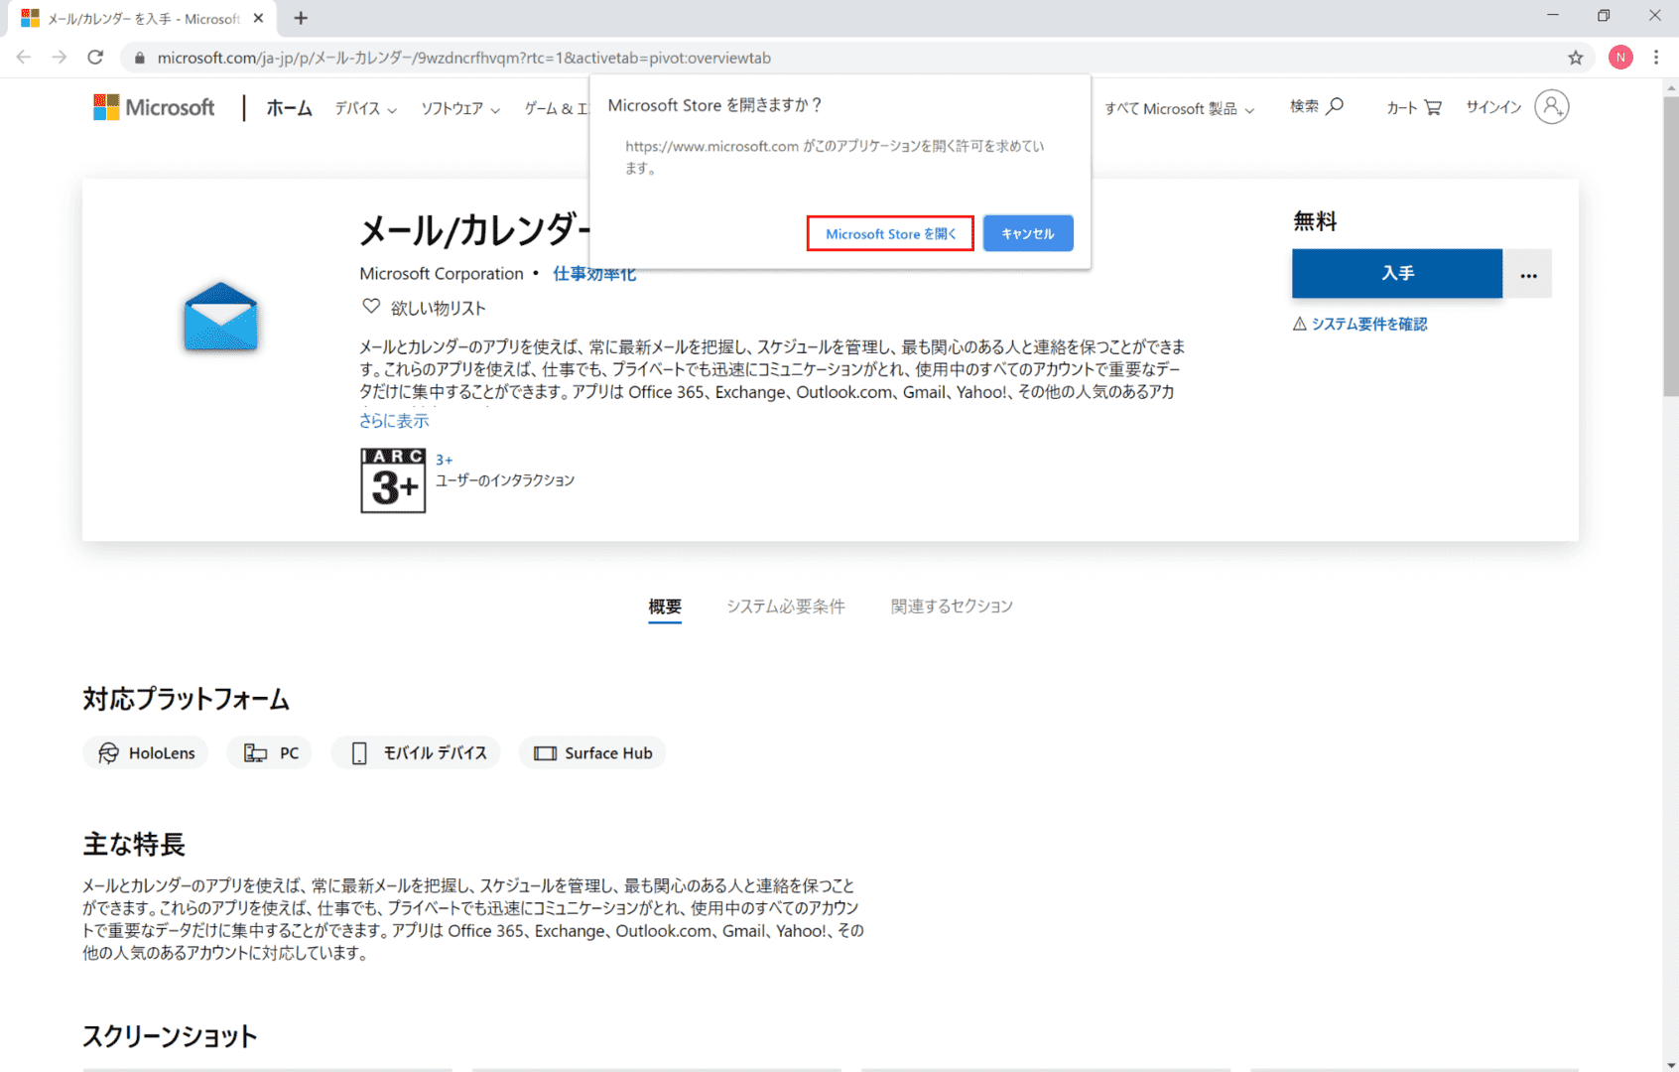The image size is (1679, 1072).
Task: Click the システム要件を確認 link with its warning icon
Action: coord(1359,324)
